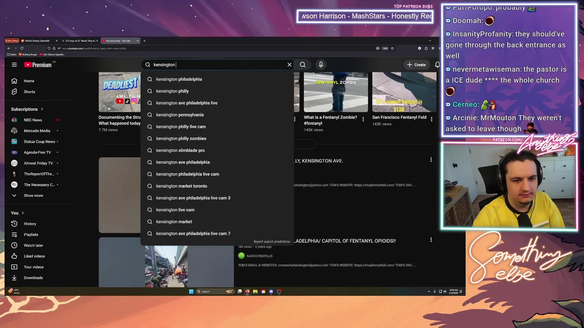This screenshot has height=328, width=584.
Task: Clear the search box with the X
Action: tap(289, 65)
